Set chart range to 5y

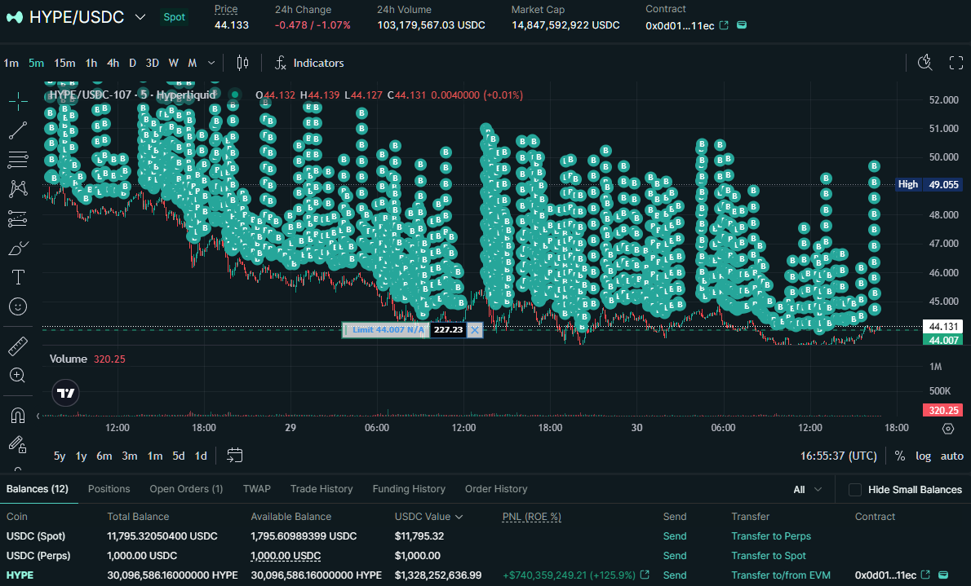60,456
